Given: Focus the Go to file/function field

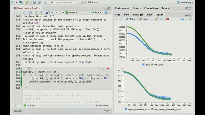Looking at the screenshot, I should (63, 2).
